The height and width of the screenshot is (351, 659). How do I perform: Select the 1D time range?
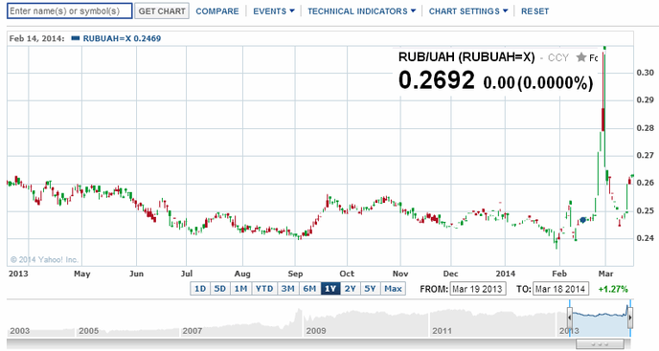(200, 289)
